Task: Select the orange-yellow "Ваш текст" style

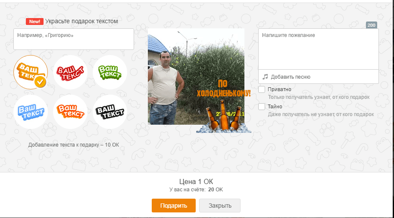Action: point(31,72)
